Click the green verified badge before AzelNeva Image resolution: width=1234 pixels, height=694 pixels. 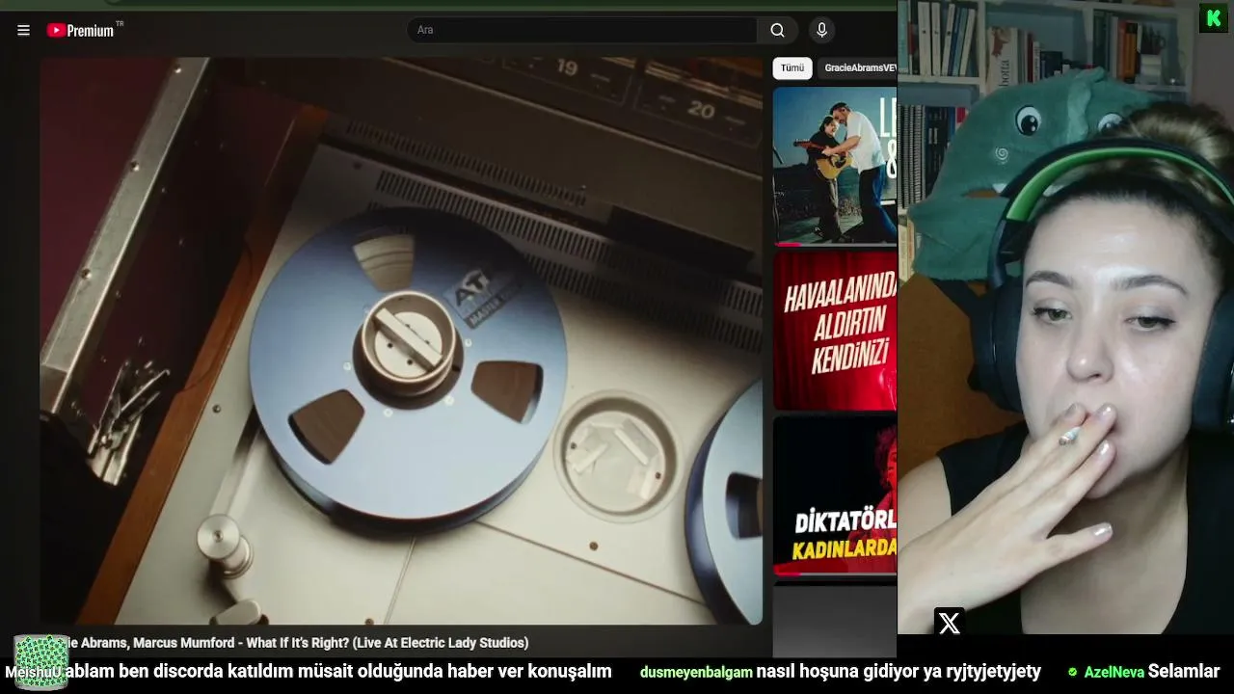(1072, 672)
